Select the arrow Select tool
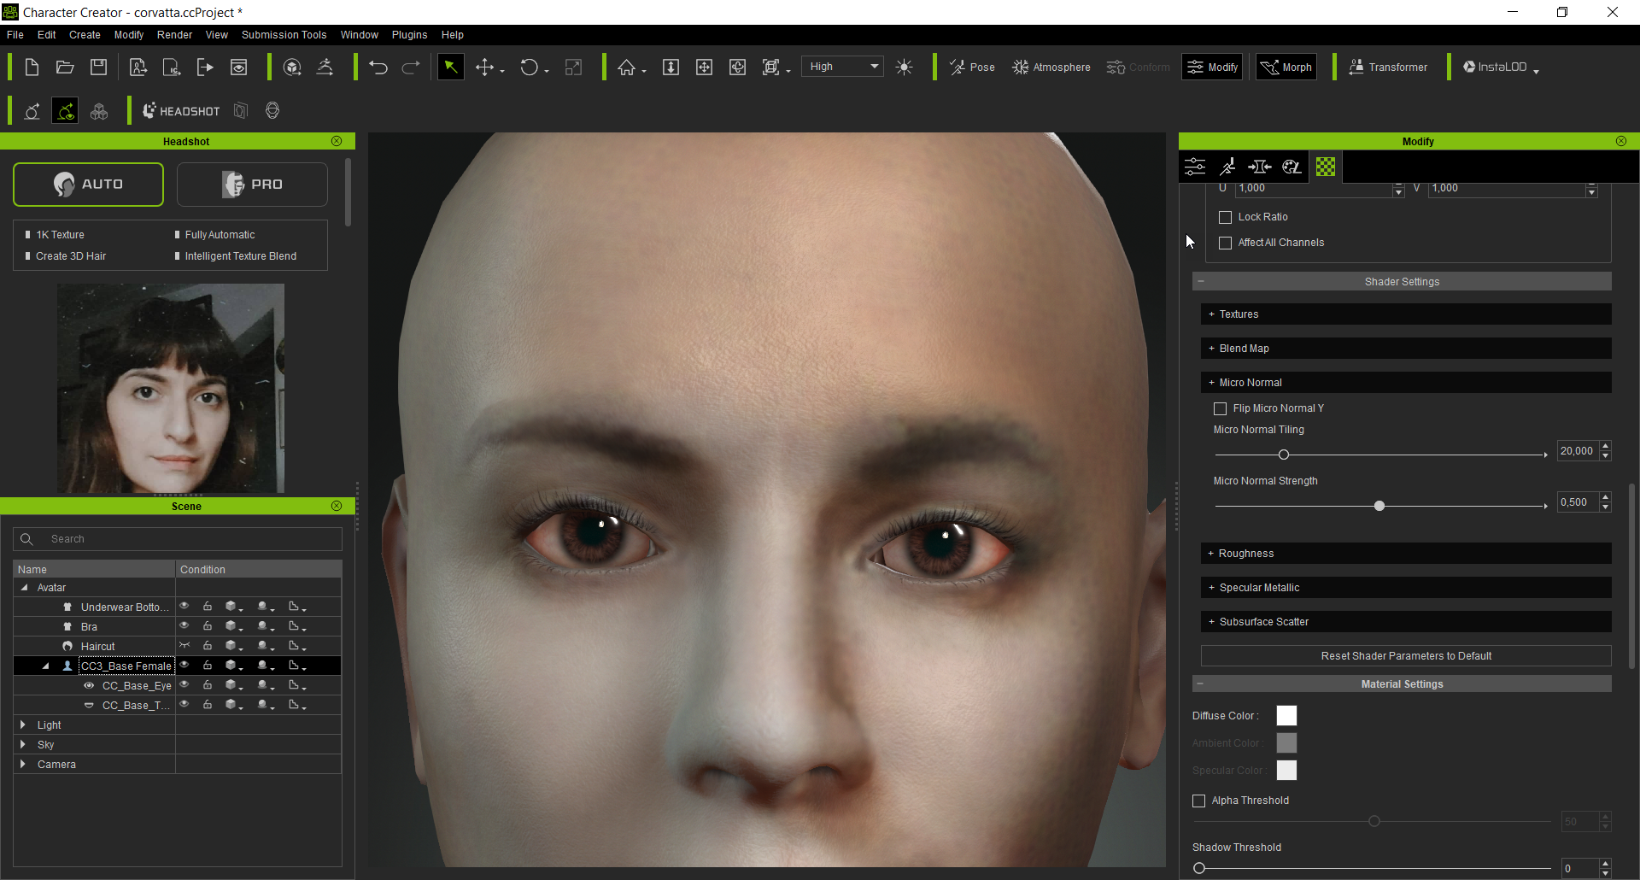Screen dimensions: 1640x880 [450, 67]
